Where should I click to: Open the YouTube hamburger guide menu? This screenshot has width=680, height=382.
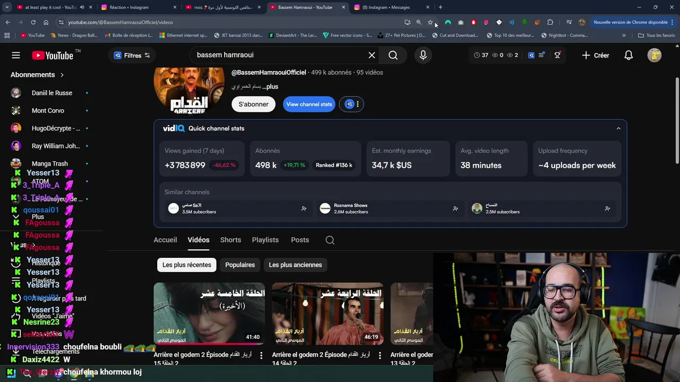pos(16,55)
